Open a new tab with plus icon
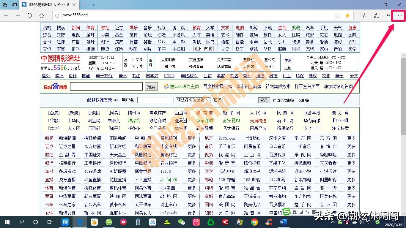 84,5
